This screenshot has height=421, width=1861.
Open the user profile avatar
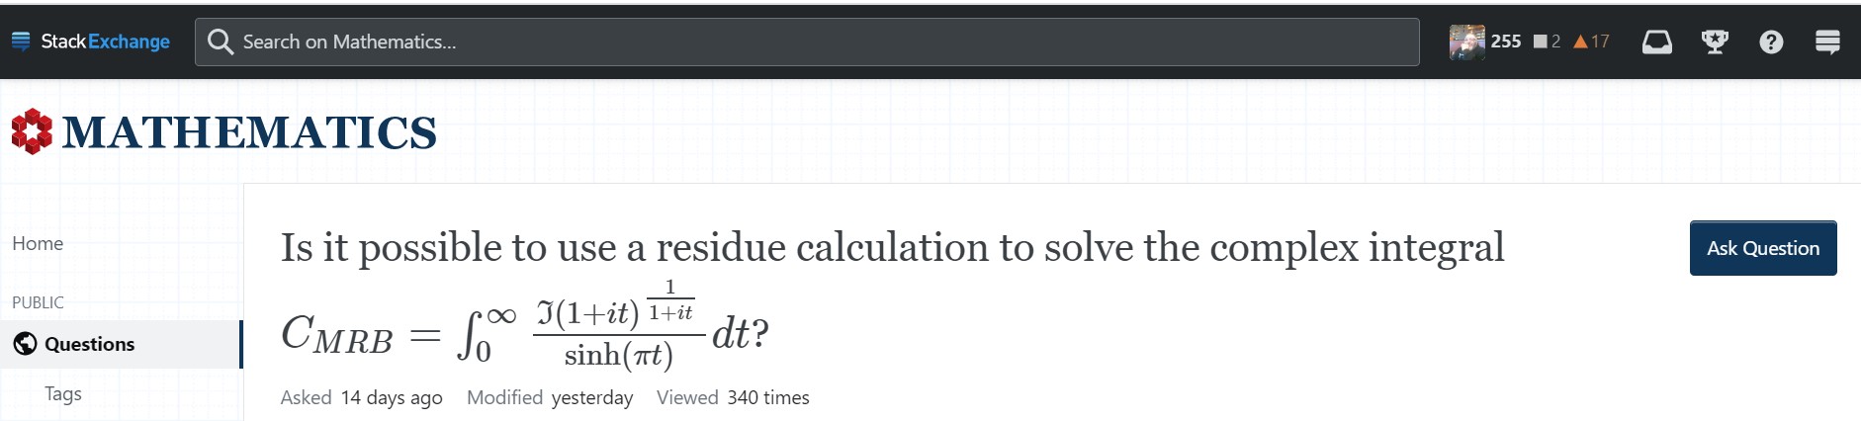click(x=1466, y=42)
